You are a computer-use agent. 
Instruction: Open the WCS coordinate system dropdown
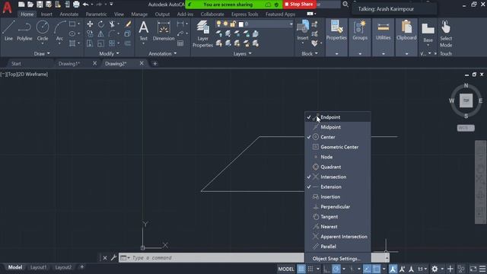[x=466, y=128]
